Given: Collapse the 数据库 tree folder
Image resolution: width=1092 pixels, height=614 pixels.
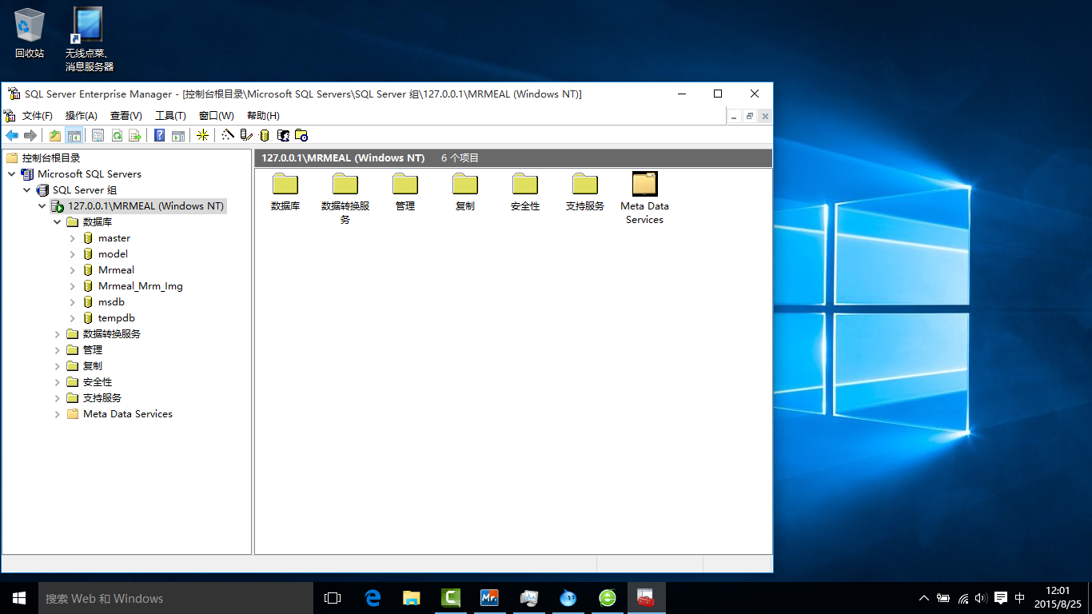Looking at the screenshot, I should [x=58, y=222].
